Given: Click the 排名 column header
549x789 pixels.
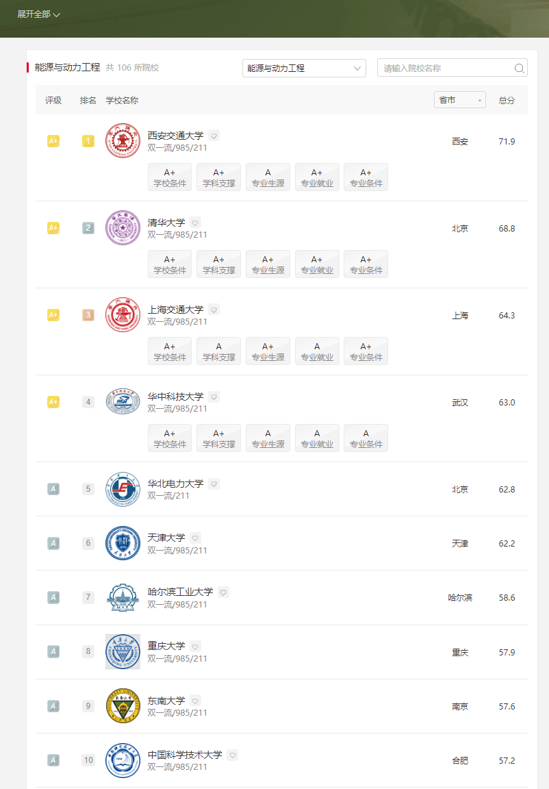Looking at the screenshot, I should (x=88, y=101).
